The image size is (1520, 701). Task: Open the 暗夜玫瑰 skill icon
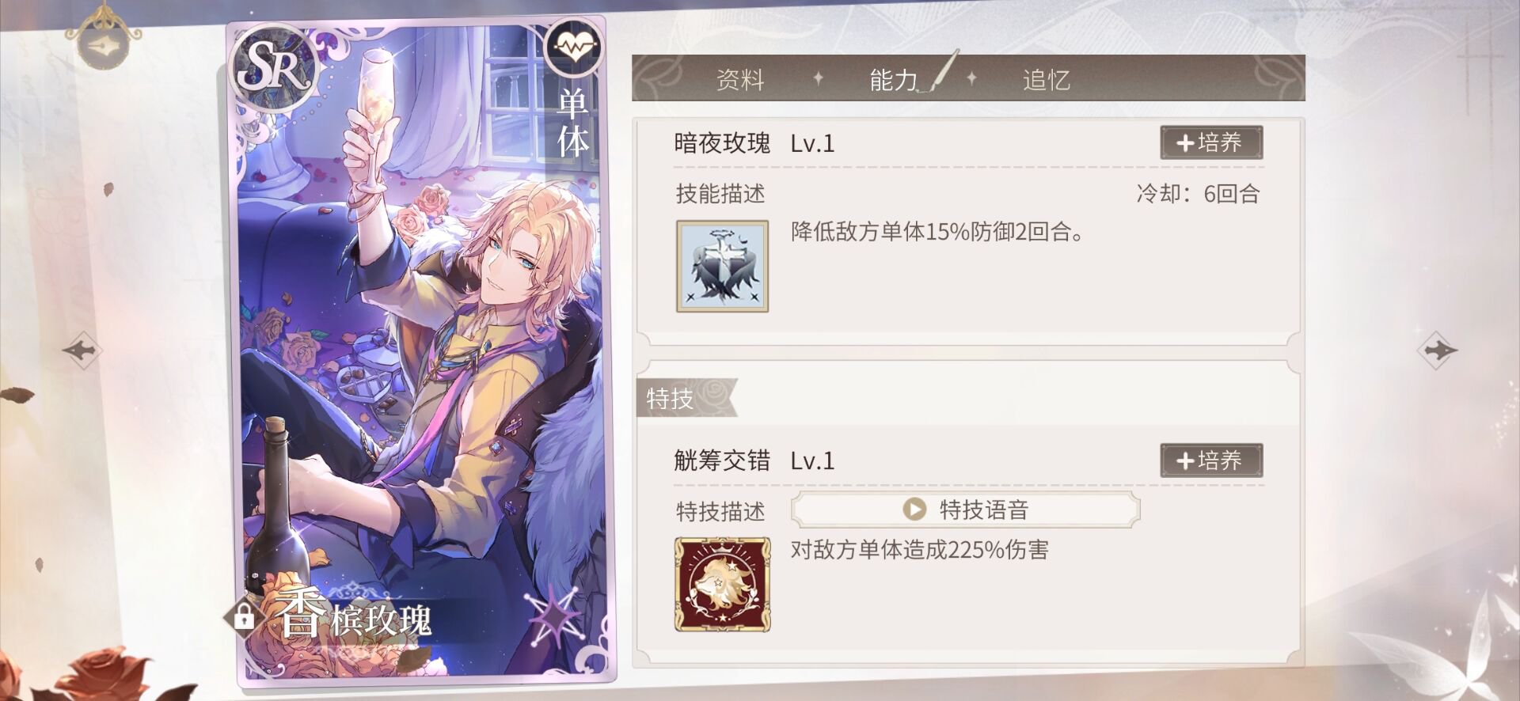[x=722, y=266]
